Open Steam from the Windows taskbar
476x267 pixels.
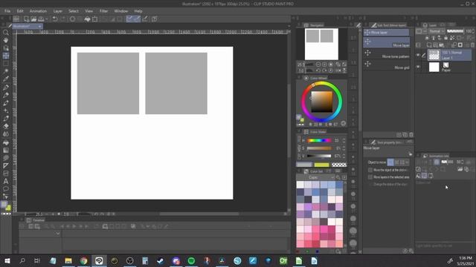[x=161, y=260]
